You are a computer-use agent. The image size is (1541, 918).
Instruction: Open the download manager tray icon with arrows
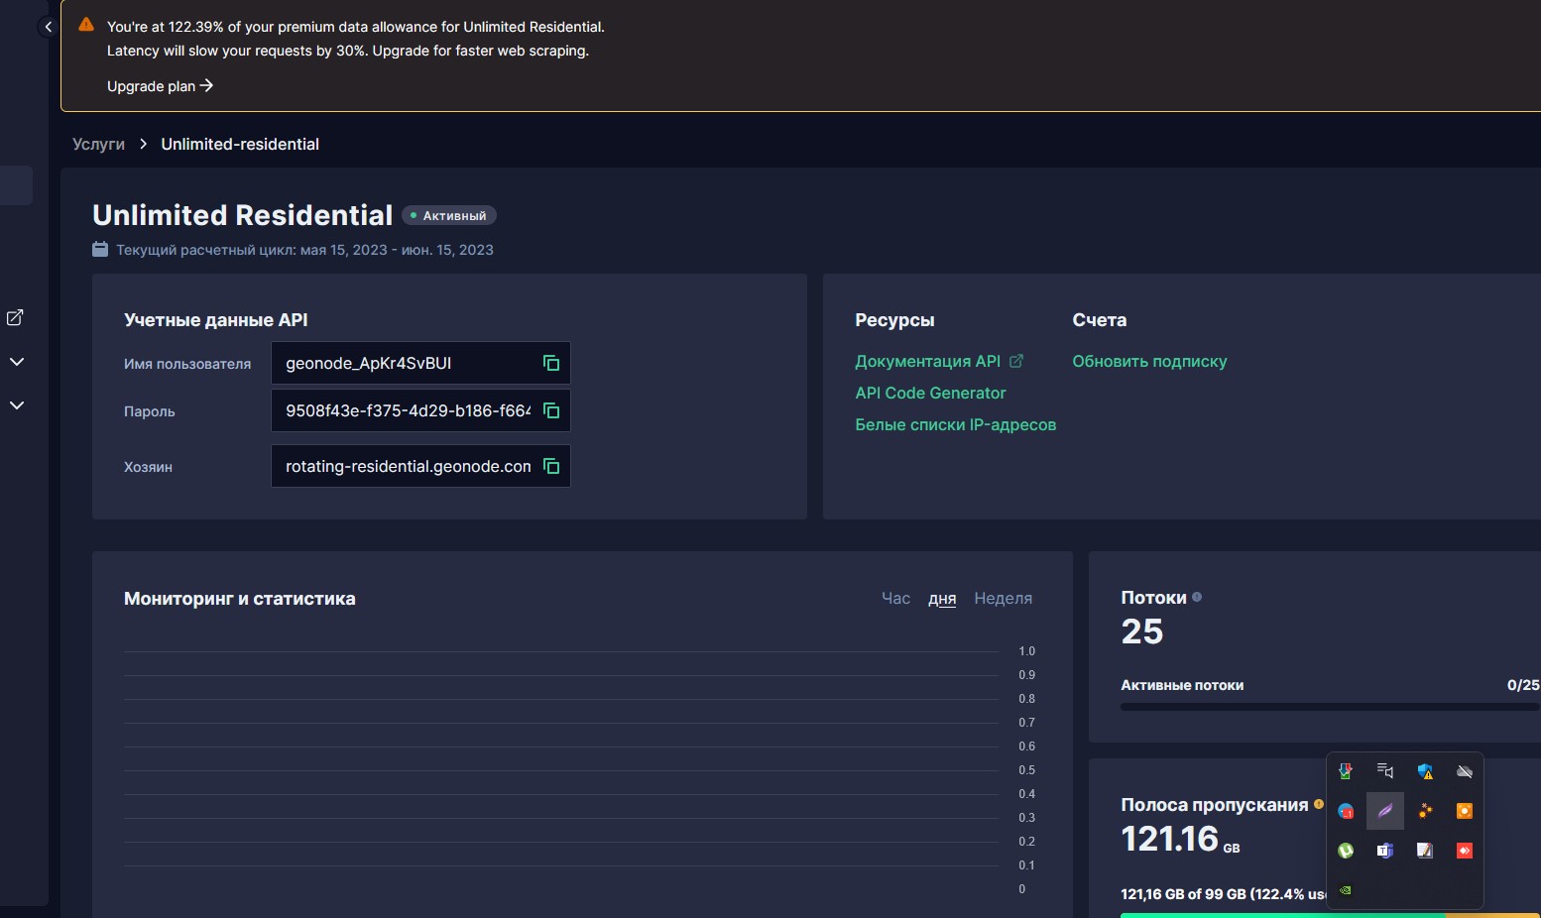tap(1346, 771)
